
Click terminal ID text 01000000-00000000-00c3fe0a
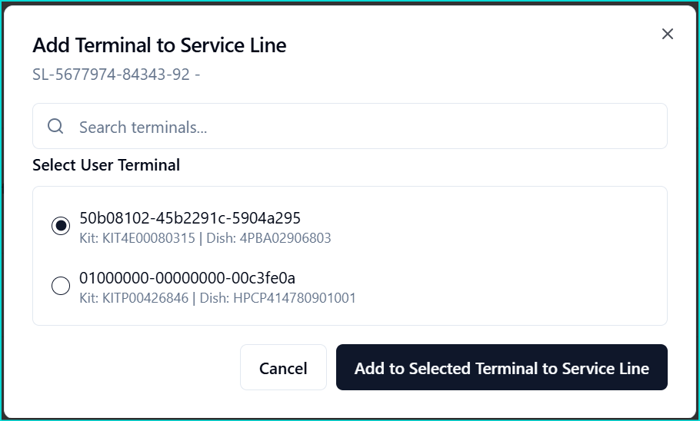pyautogui.click(x=187, y=278)
